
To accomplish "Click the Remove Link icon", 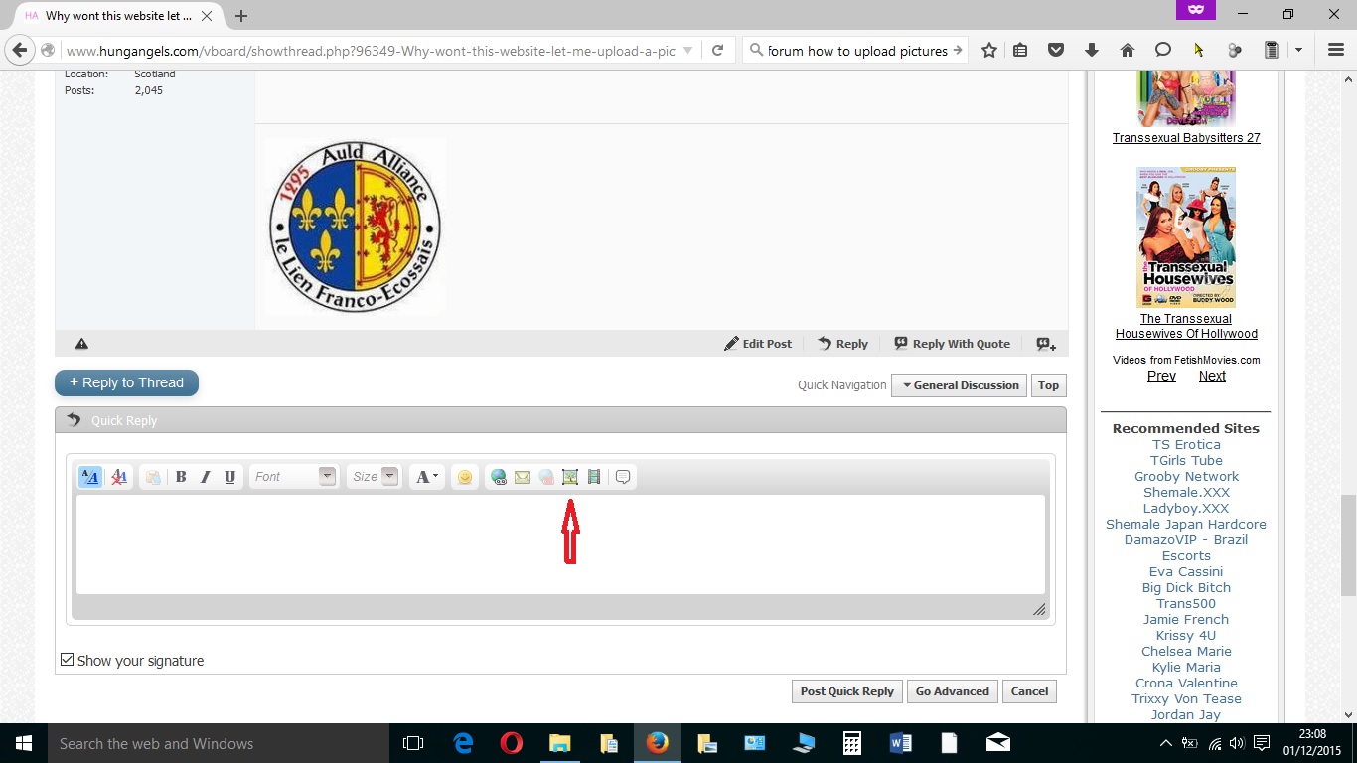I will pos(546,477).
